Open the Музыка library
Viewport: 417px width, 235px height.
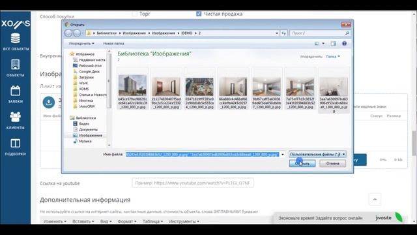tap(83, 141)
